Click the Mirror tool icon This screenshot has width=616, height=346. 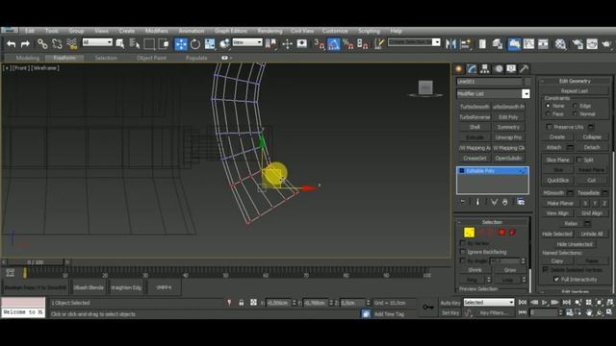tap(450, 44)
